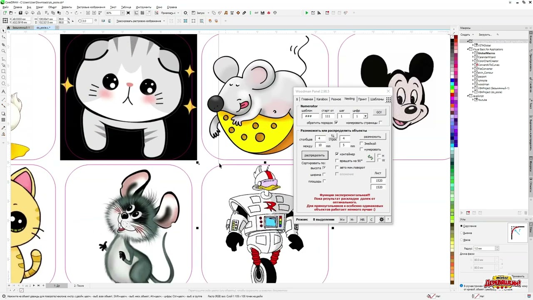Enable the 'вращать на 90°' checkbox
Screen dimensions: 533x300
tap(337, 160)
